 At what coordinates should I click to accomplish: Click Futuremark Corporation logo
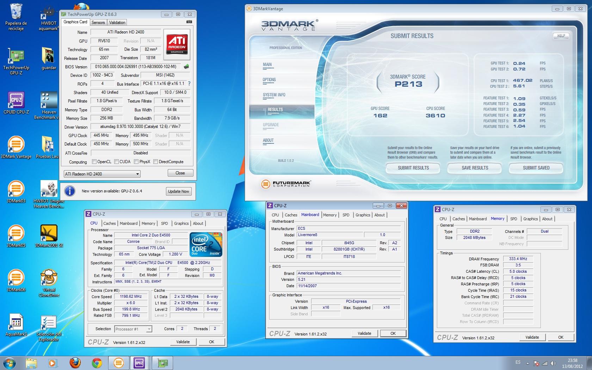coord(286,184)
